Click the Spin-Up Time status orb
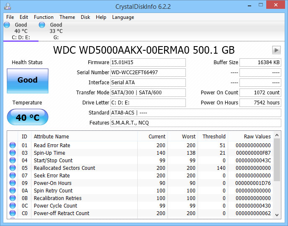Viewport: 288px width, 226px height. pos(13,153)
